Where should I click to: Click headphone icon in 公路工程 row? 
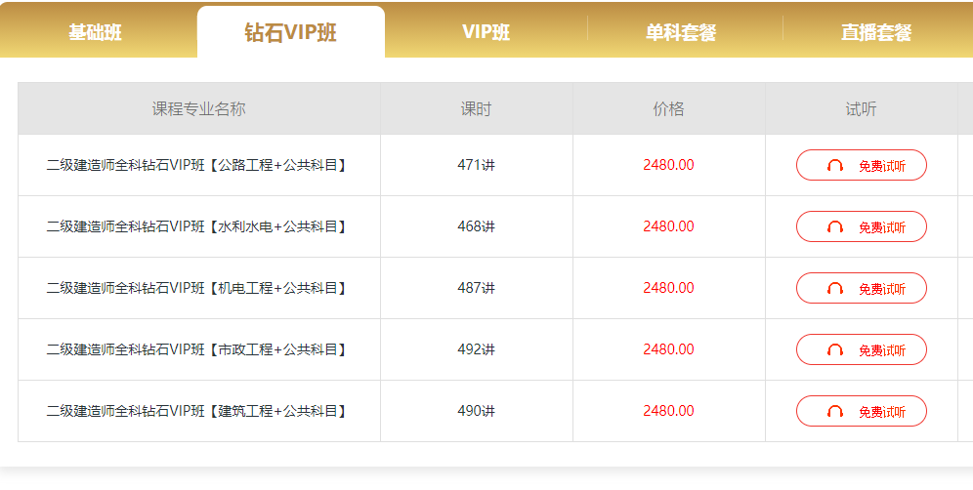point(835,166)
